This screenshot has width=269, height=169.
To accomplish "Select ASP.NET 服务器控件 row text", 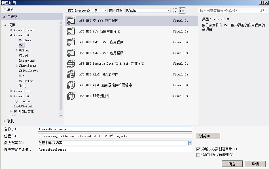I will pos(94,96).
